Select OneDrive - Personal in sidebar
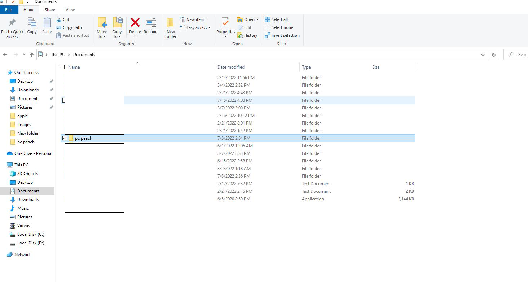The width and height of the screenshot is (528, 282). coord(33,153)
